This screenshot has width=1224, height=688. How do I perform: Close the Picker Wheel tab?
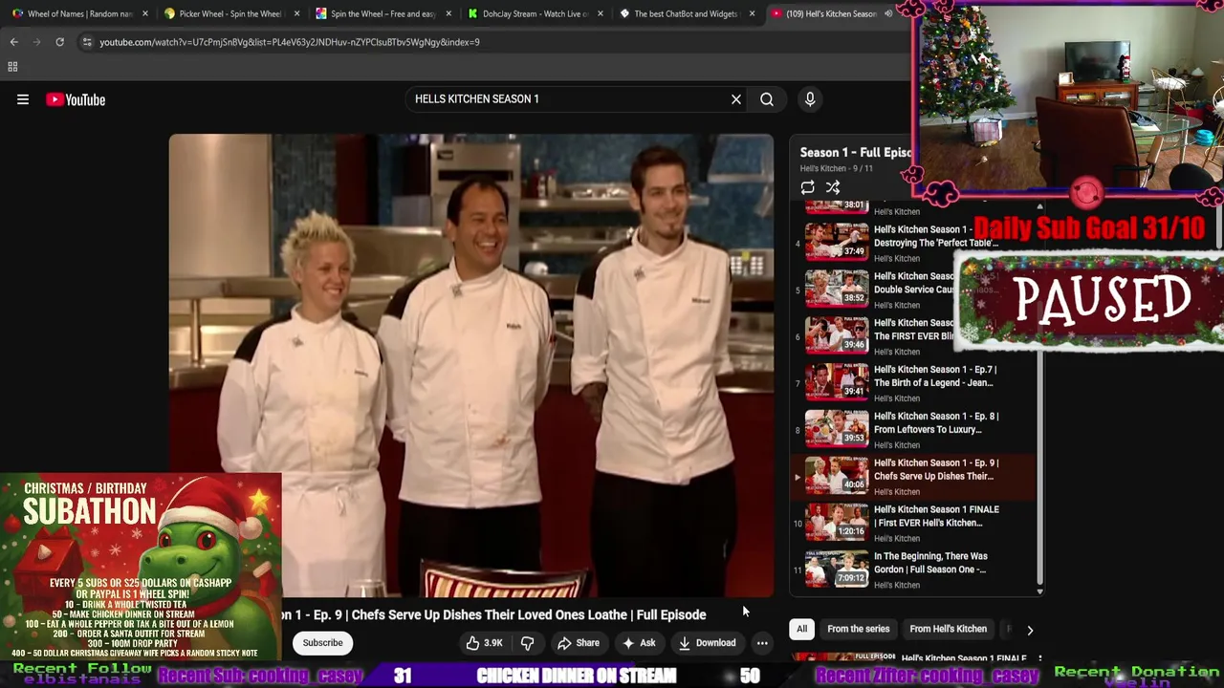click(x=297, y=14)
